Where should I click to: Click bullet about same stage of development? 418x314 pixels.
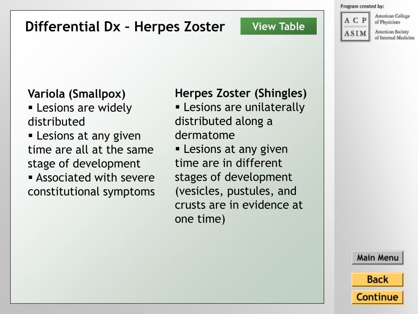[x=91, y=150]
